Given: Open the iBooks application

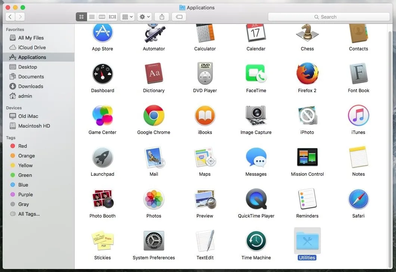Looking at the screenshot, I should pos(205,116).
